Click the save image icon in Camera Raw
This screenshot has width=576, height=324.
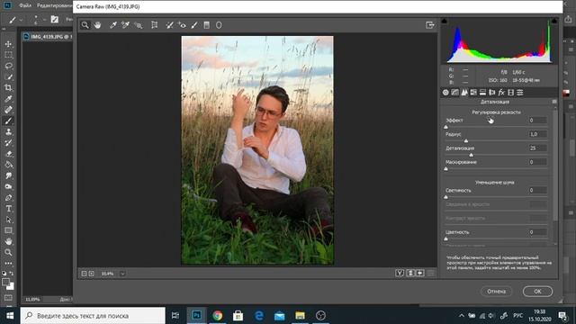tap(430, 25)
